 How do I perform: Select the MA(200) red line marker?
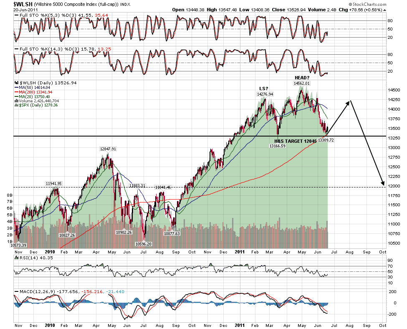(17, 92)
